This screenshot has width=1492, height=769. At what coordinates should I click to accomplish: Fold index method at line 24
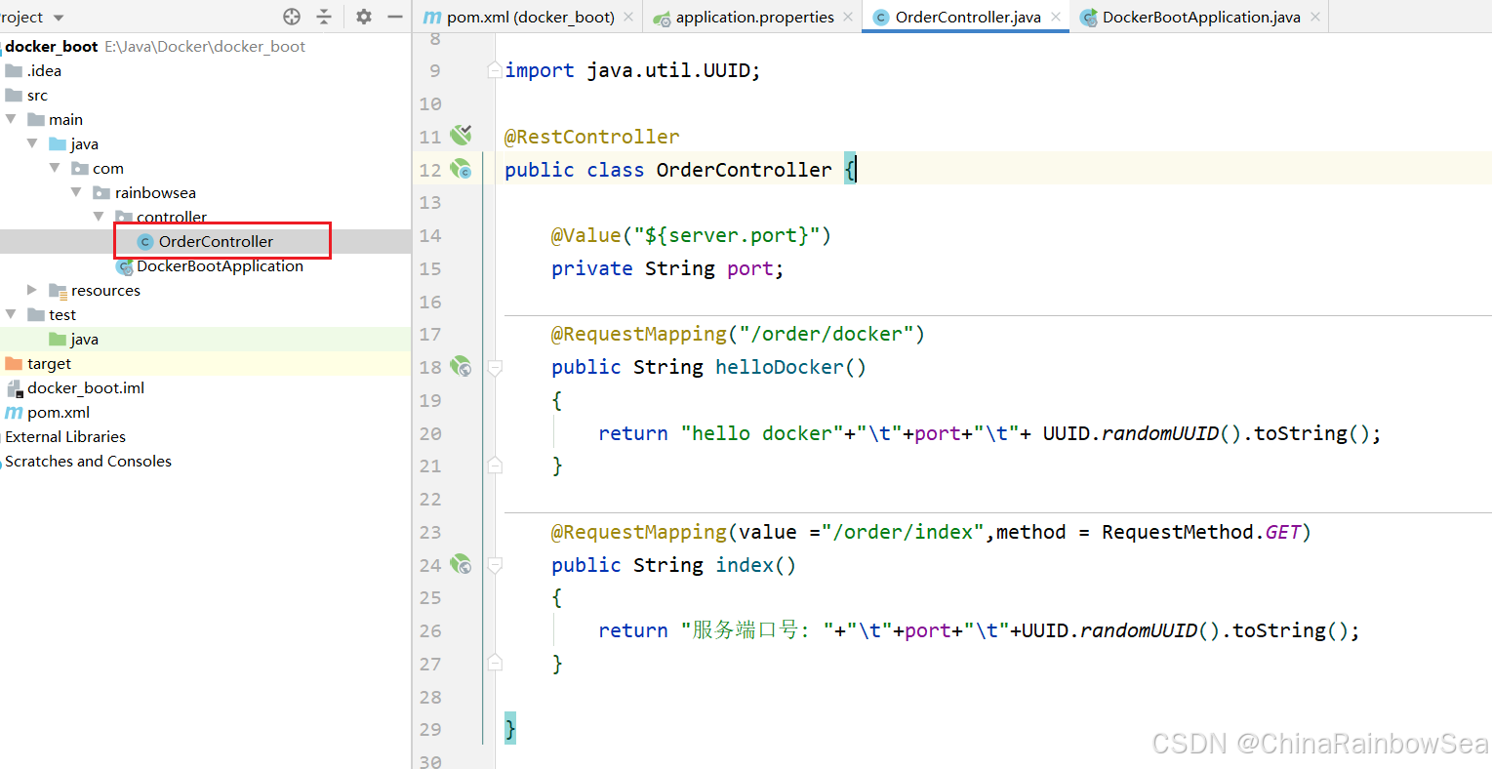[495, 565]
